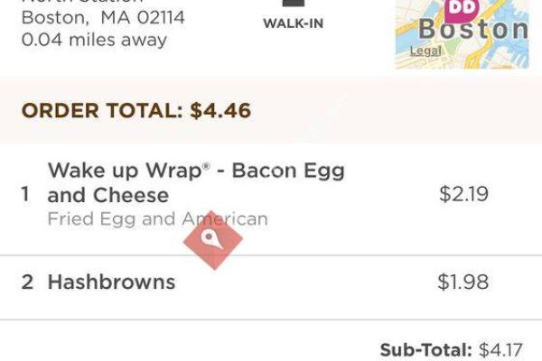Open the Wake up Wrap order item

195,182
